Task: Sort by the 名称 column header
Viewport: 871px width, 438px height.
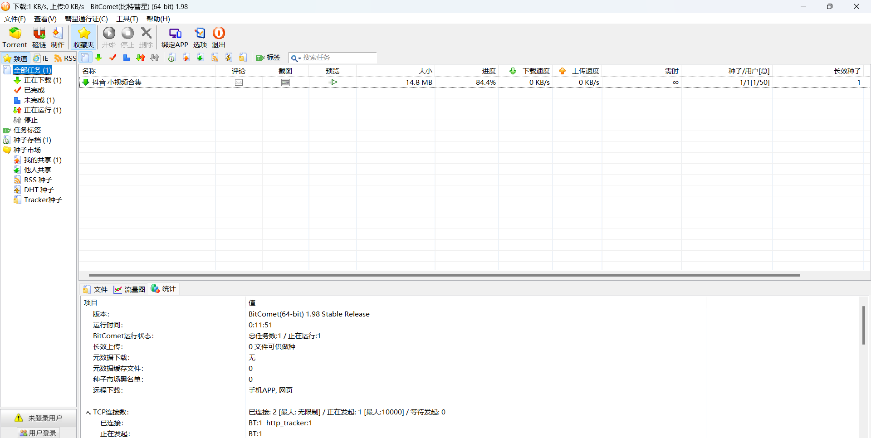Action: tap(147, 71)
